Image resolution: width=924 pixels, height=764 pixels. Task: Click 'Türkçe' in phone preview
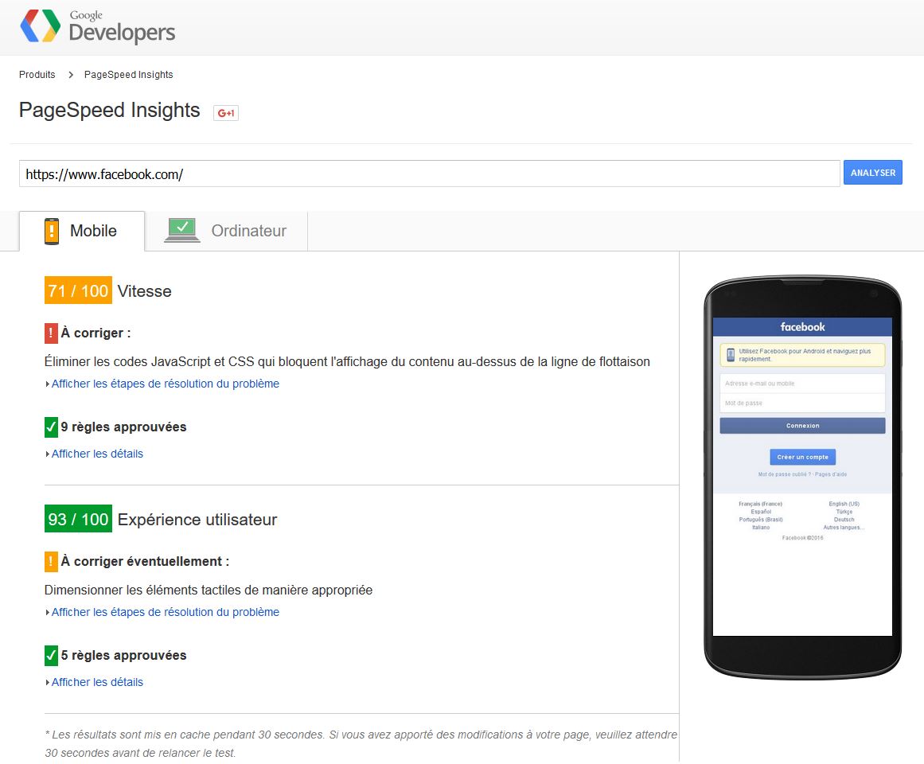point(844,512)
